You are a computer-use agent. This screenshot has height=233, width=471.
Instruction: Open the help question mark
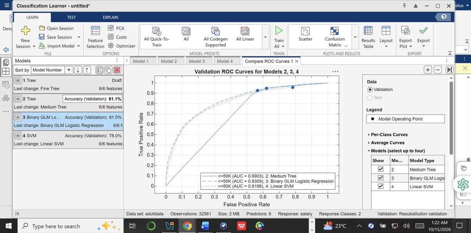click(444, 16)
